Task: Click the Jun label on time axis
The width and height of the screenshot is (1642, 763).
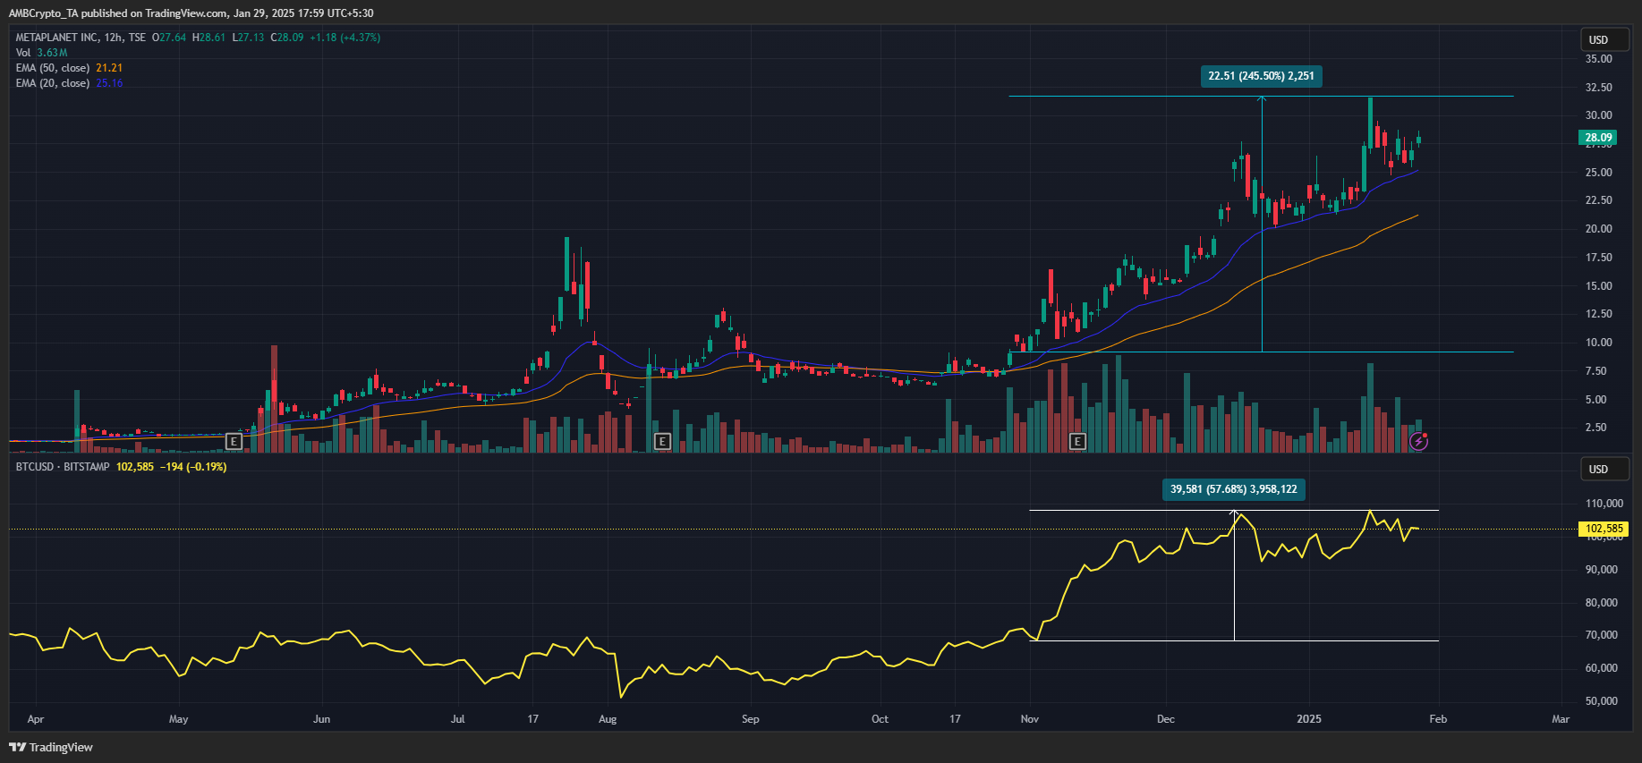Action: [x=322, y=719]
